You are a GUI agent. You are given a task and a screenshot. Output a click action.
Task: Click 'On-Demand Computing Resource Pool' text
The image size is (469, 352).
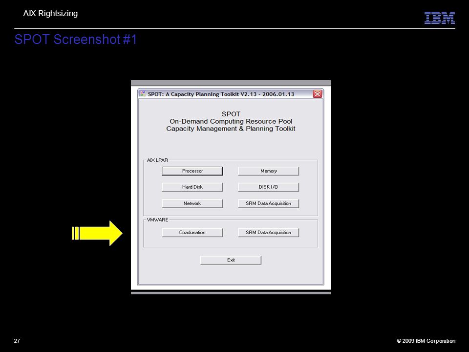coord(231,121)
